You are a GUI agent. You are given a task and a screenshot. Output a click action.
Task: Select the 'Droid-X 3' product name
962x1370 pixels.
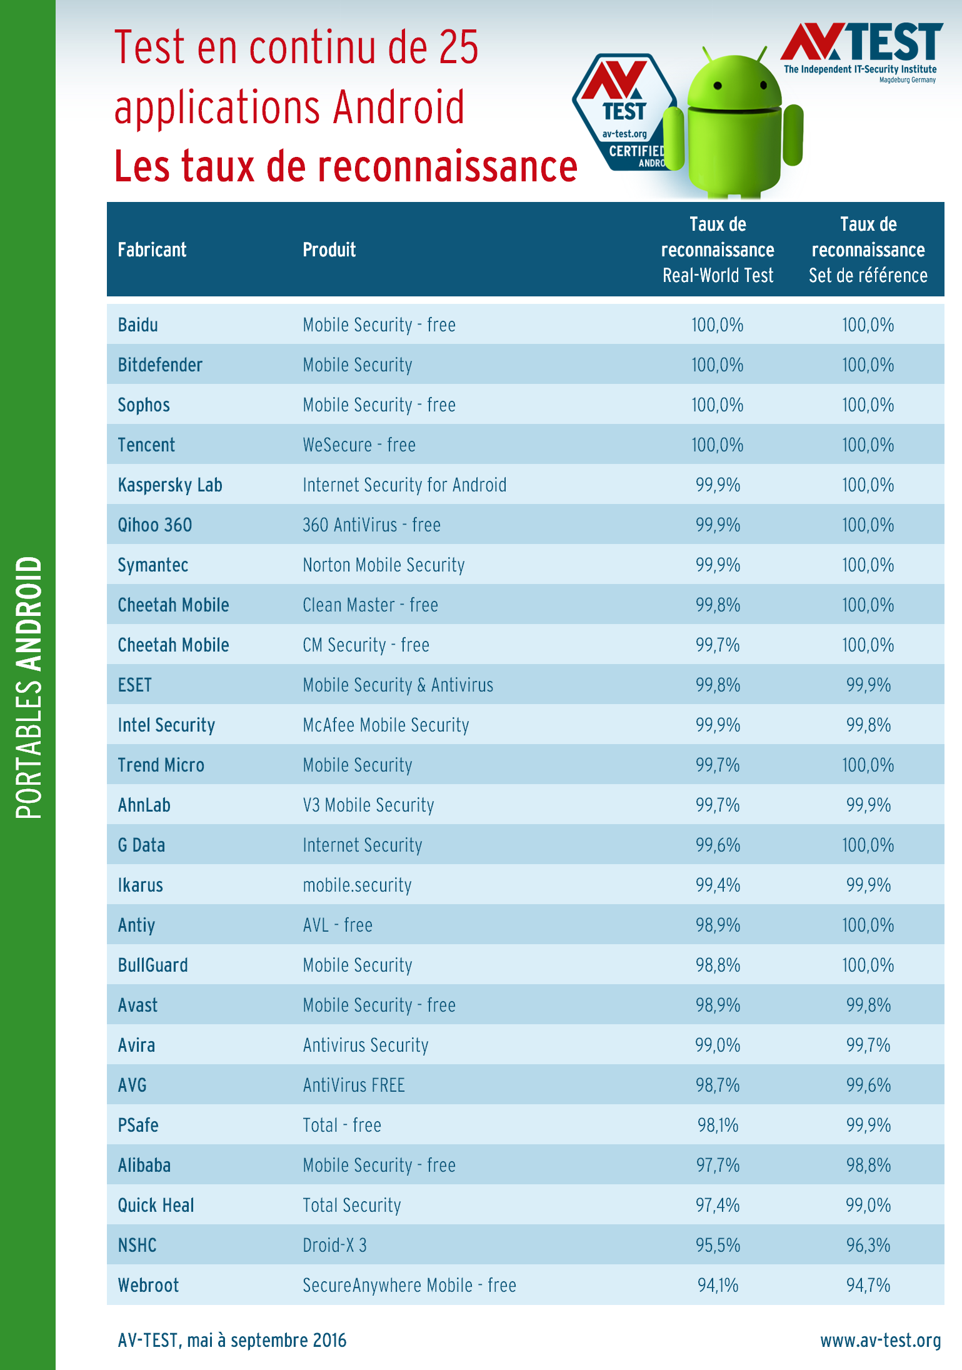334,1246
